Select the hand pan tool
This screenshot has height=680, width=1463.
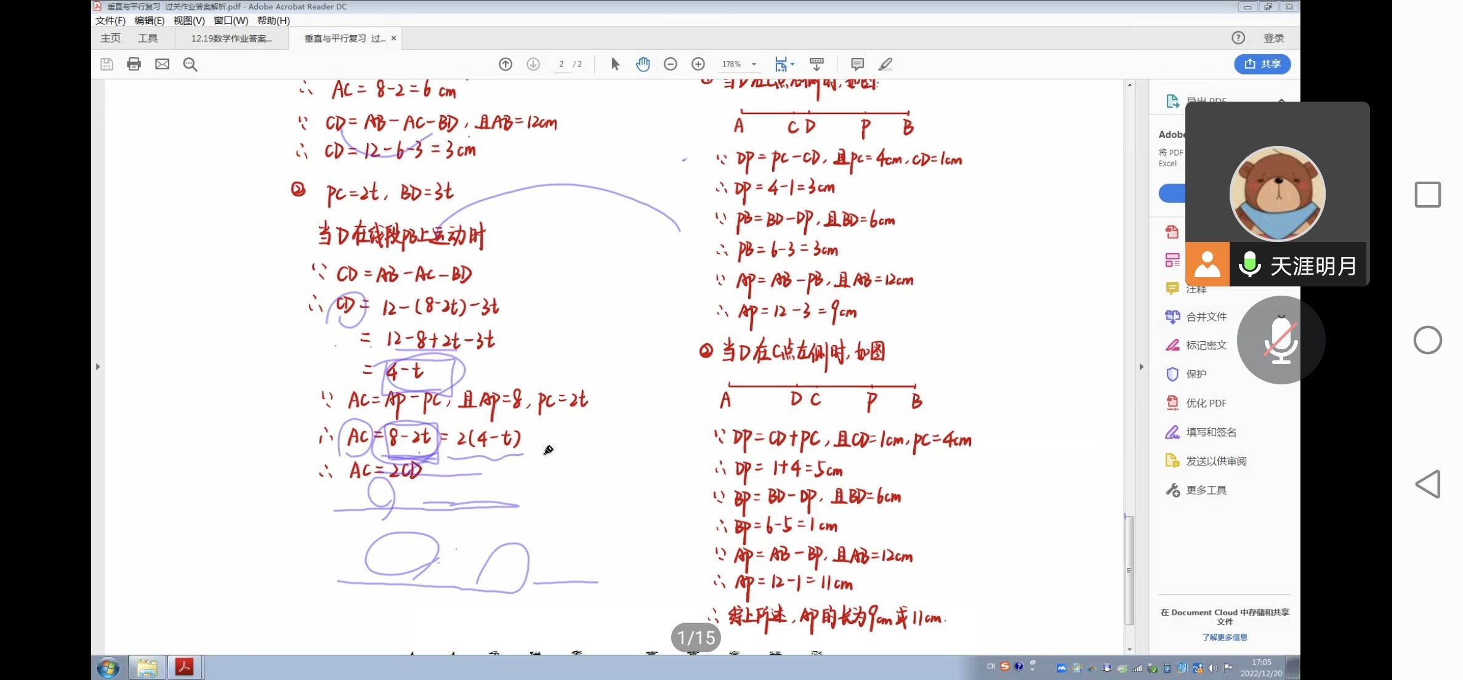tap(643, 64)
